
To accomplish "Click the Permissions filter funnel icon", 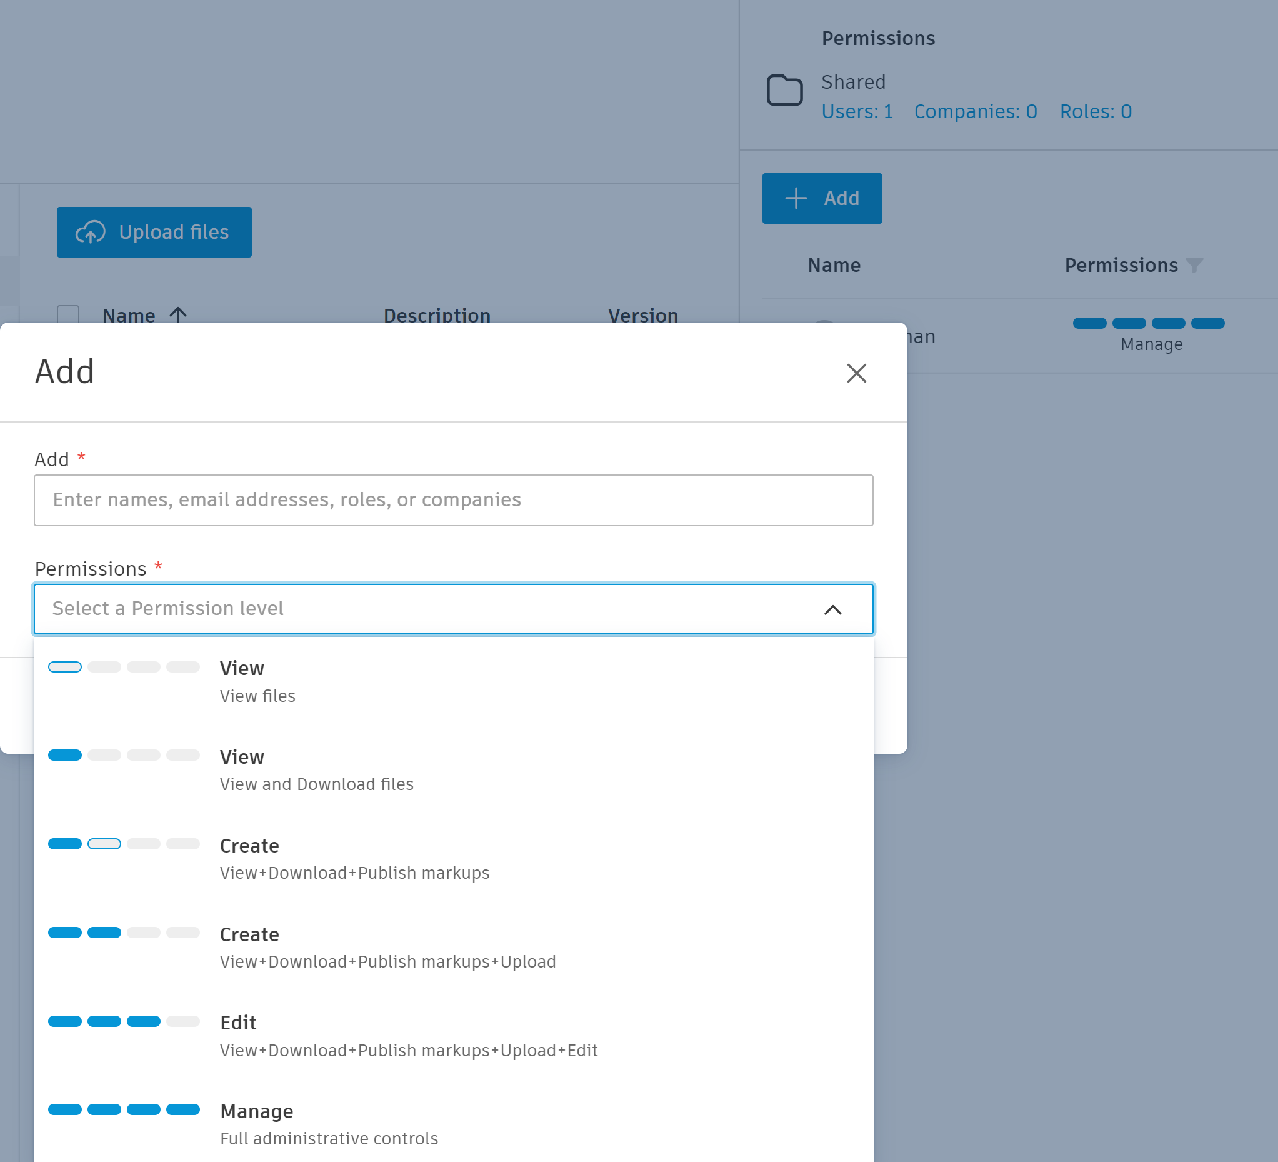I will 1194,265.
